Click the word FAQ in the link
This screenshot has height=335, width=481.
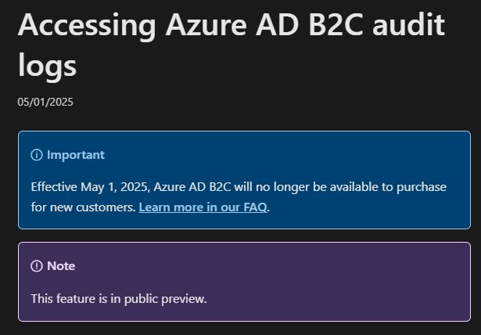[x=255, y=207]
